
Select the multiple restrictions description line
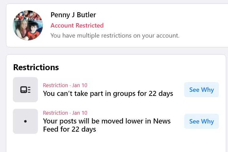point(115,36)
